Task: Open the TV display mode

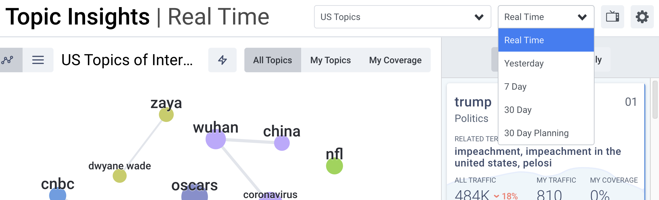Action: (x=612, y=17)
